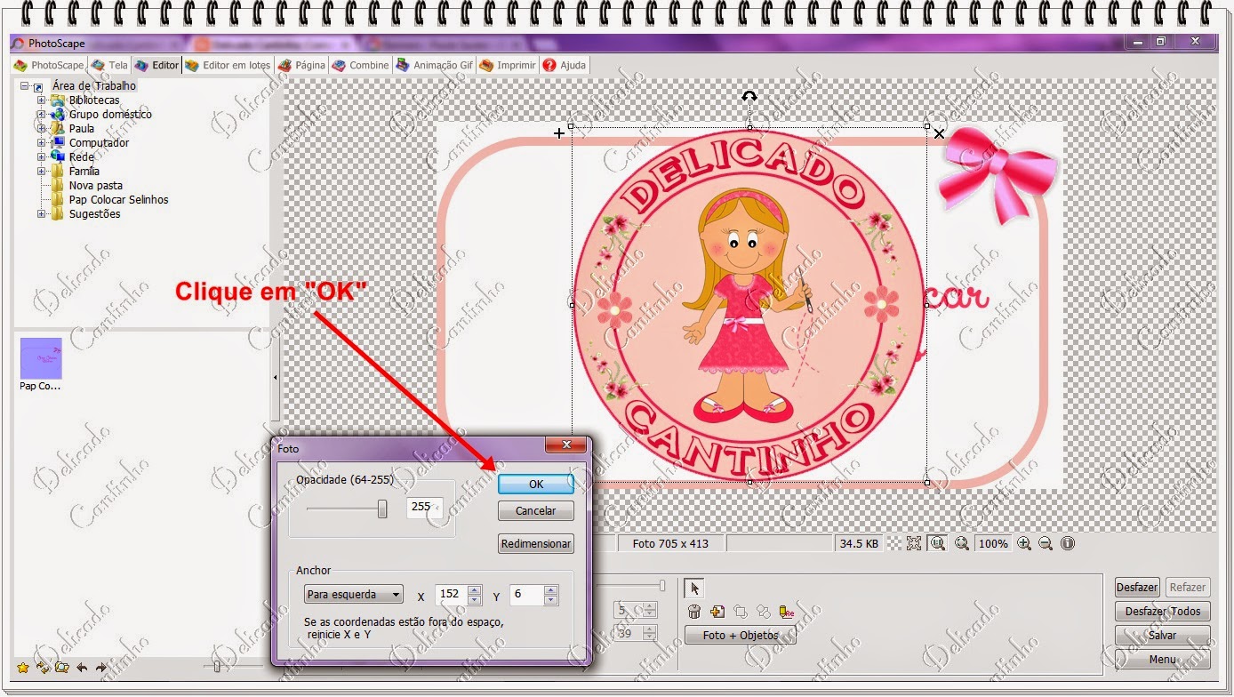This screenshot has width=1234, height=697.
Task: Expand the Computador node
Action: [41, 143]
